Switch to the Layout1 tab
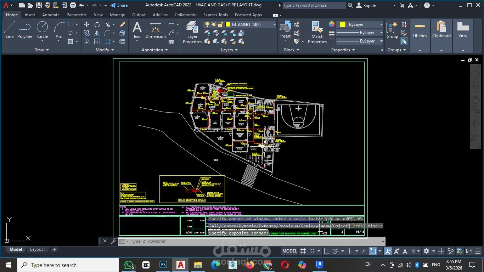 click(x=37, y=249)
